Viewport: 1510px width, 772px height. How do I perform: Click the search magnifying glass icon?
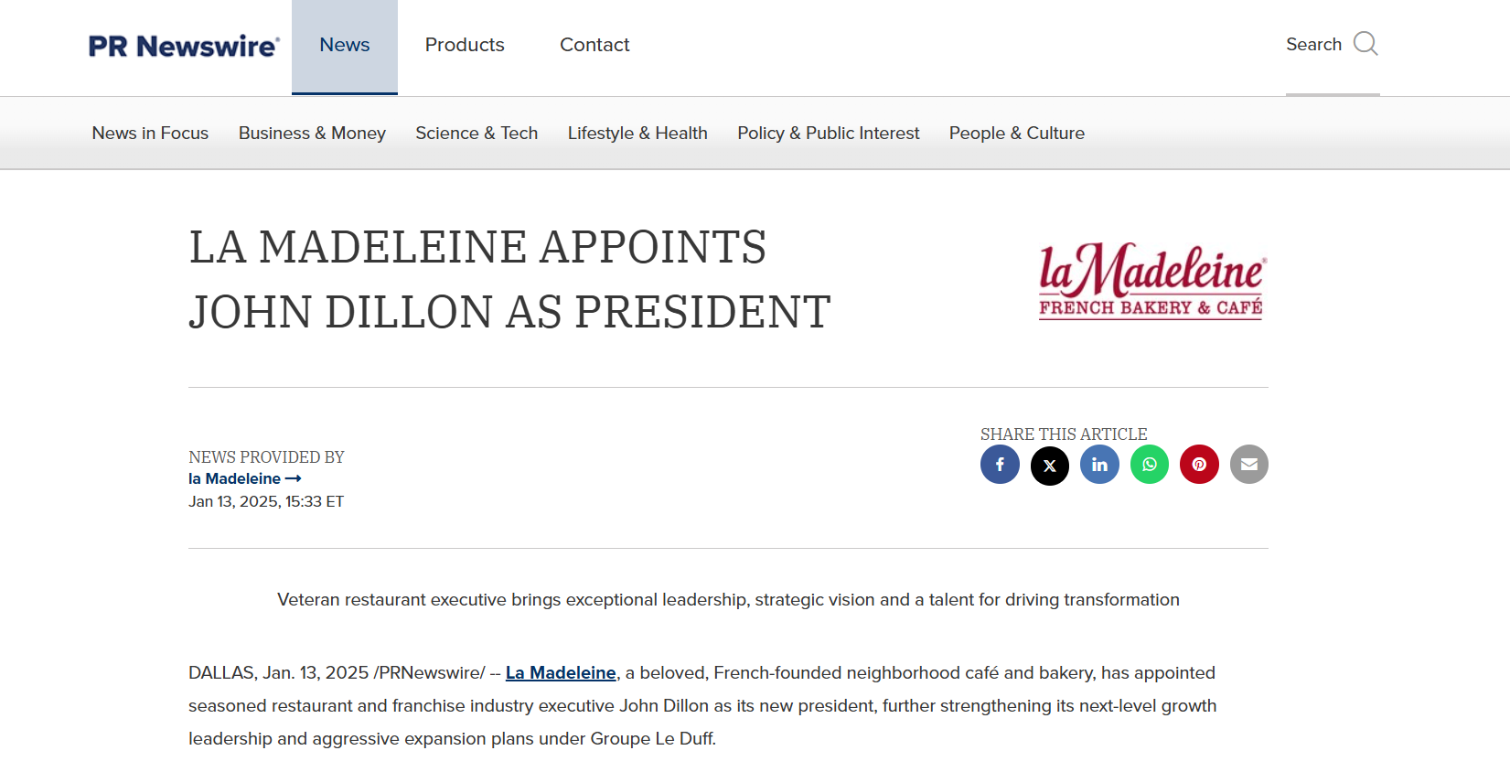pyautogui.click(x=1365, y=44)
